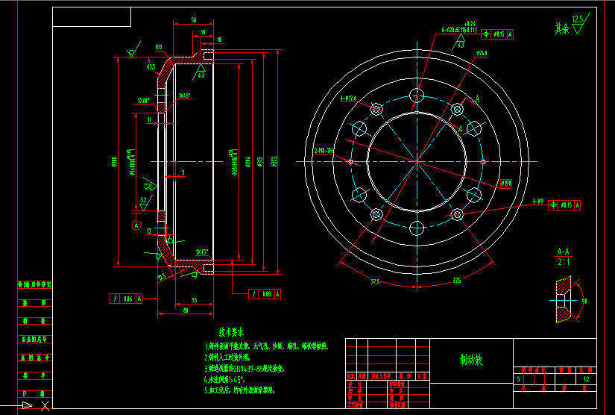Click the 其余 text label
615x415 pixels.
[x=561, y=29]
